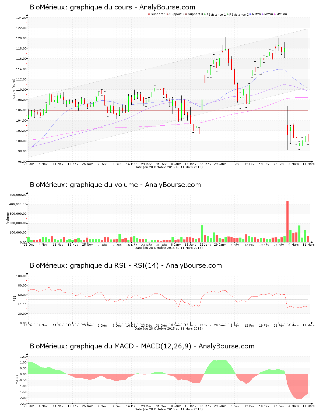Viewport: 323px width, 417px height.
Task: Click the date range caption under RSI chart
Action: pos(168,328)
